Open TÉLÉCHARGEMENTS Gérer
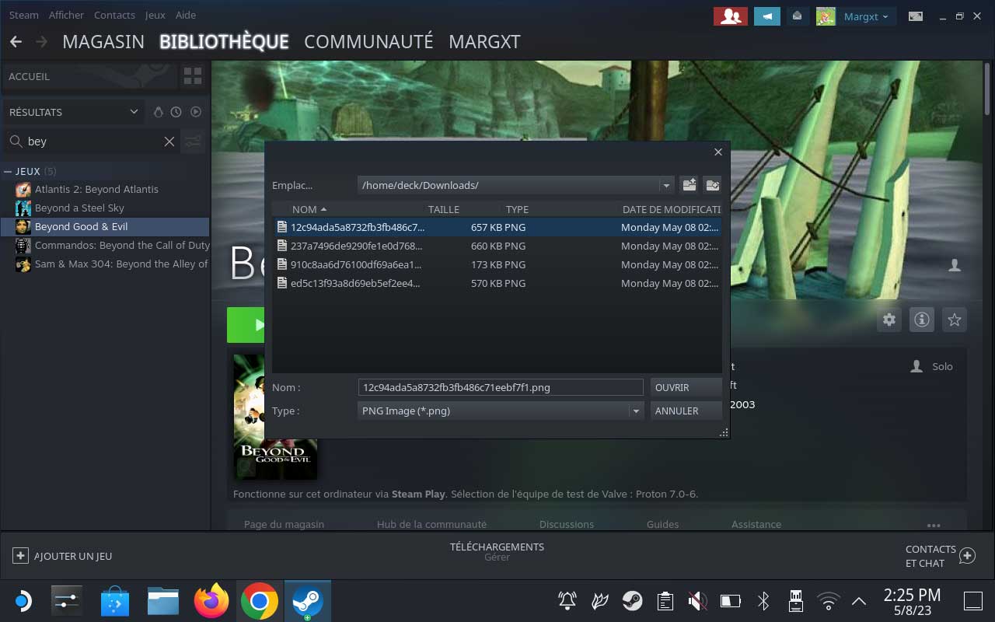Screen dimensions: 995x622 click(497, 551)
